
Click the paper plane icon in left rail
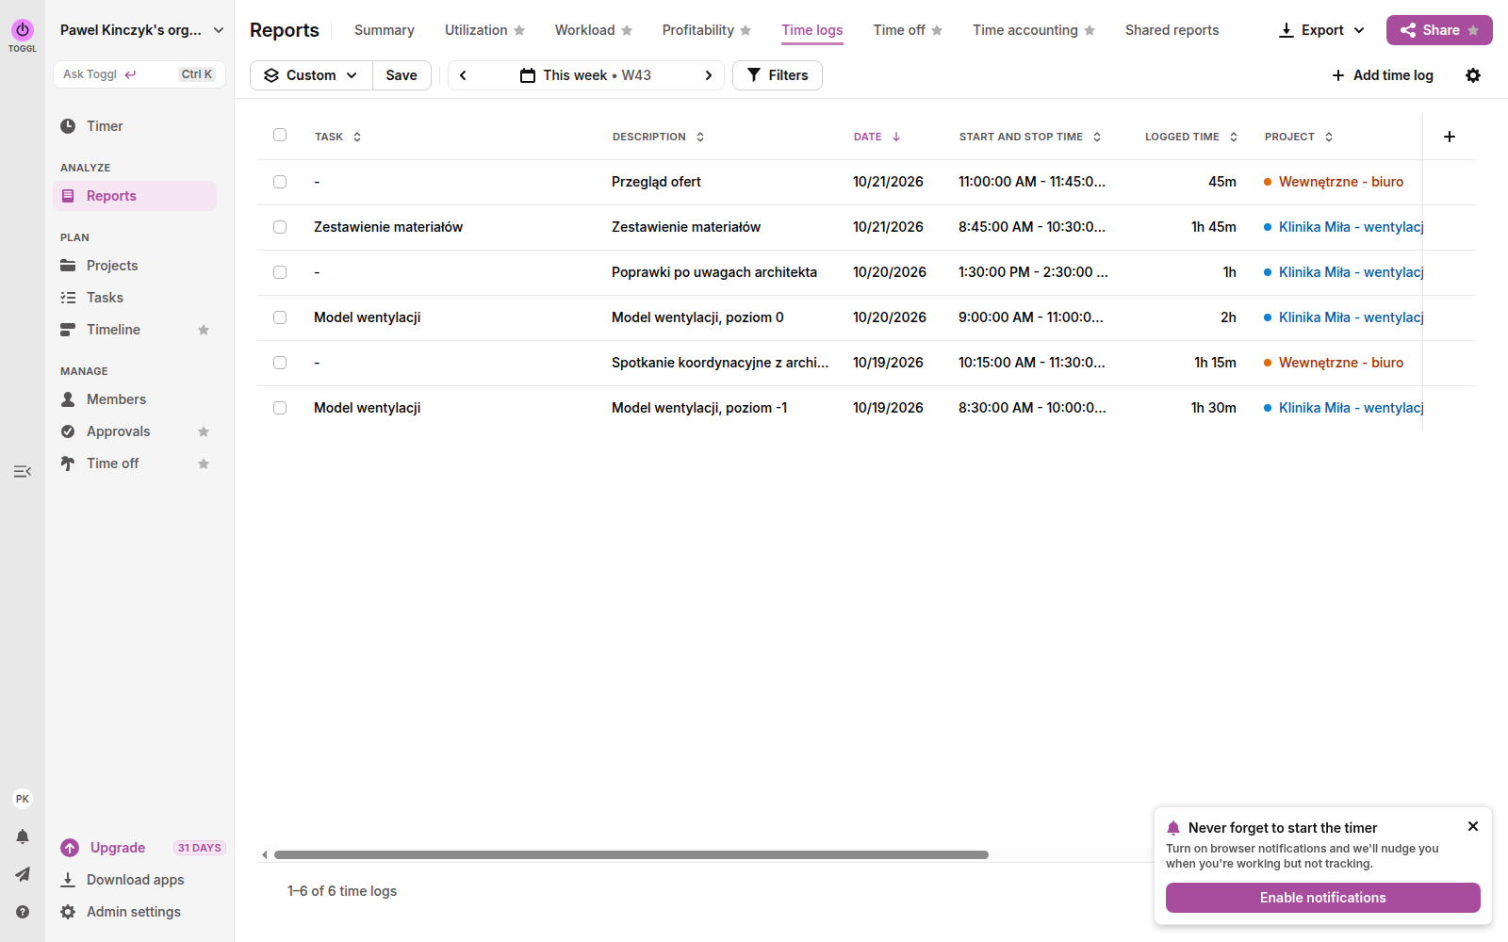click(x=23, y=874)
